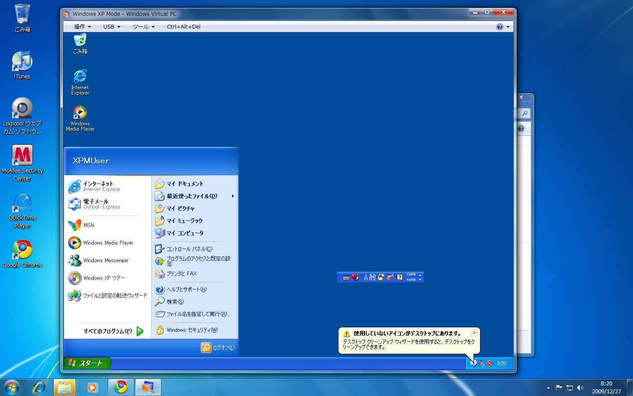Toggle CAPS lock on the language bar
The height and width of the screenshot is (396, 633).
pos(411,275)
